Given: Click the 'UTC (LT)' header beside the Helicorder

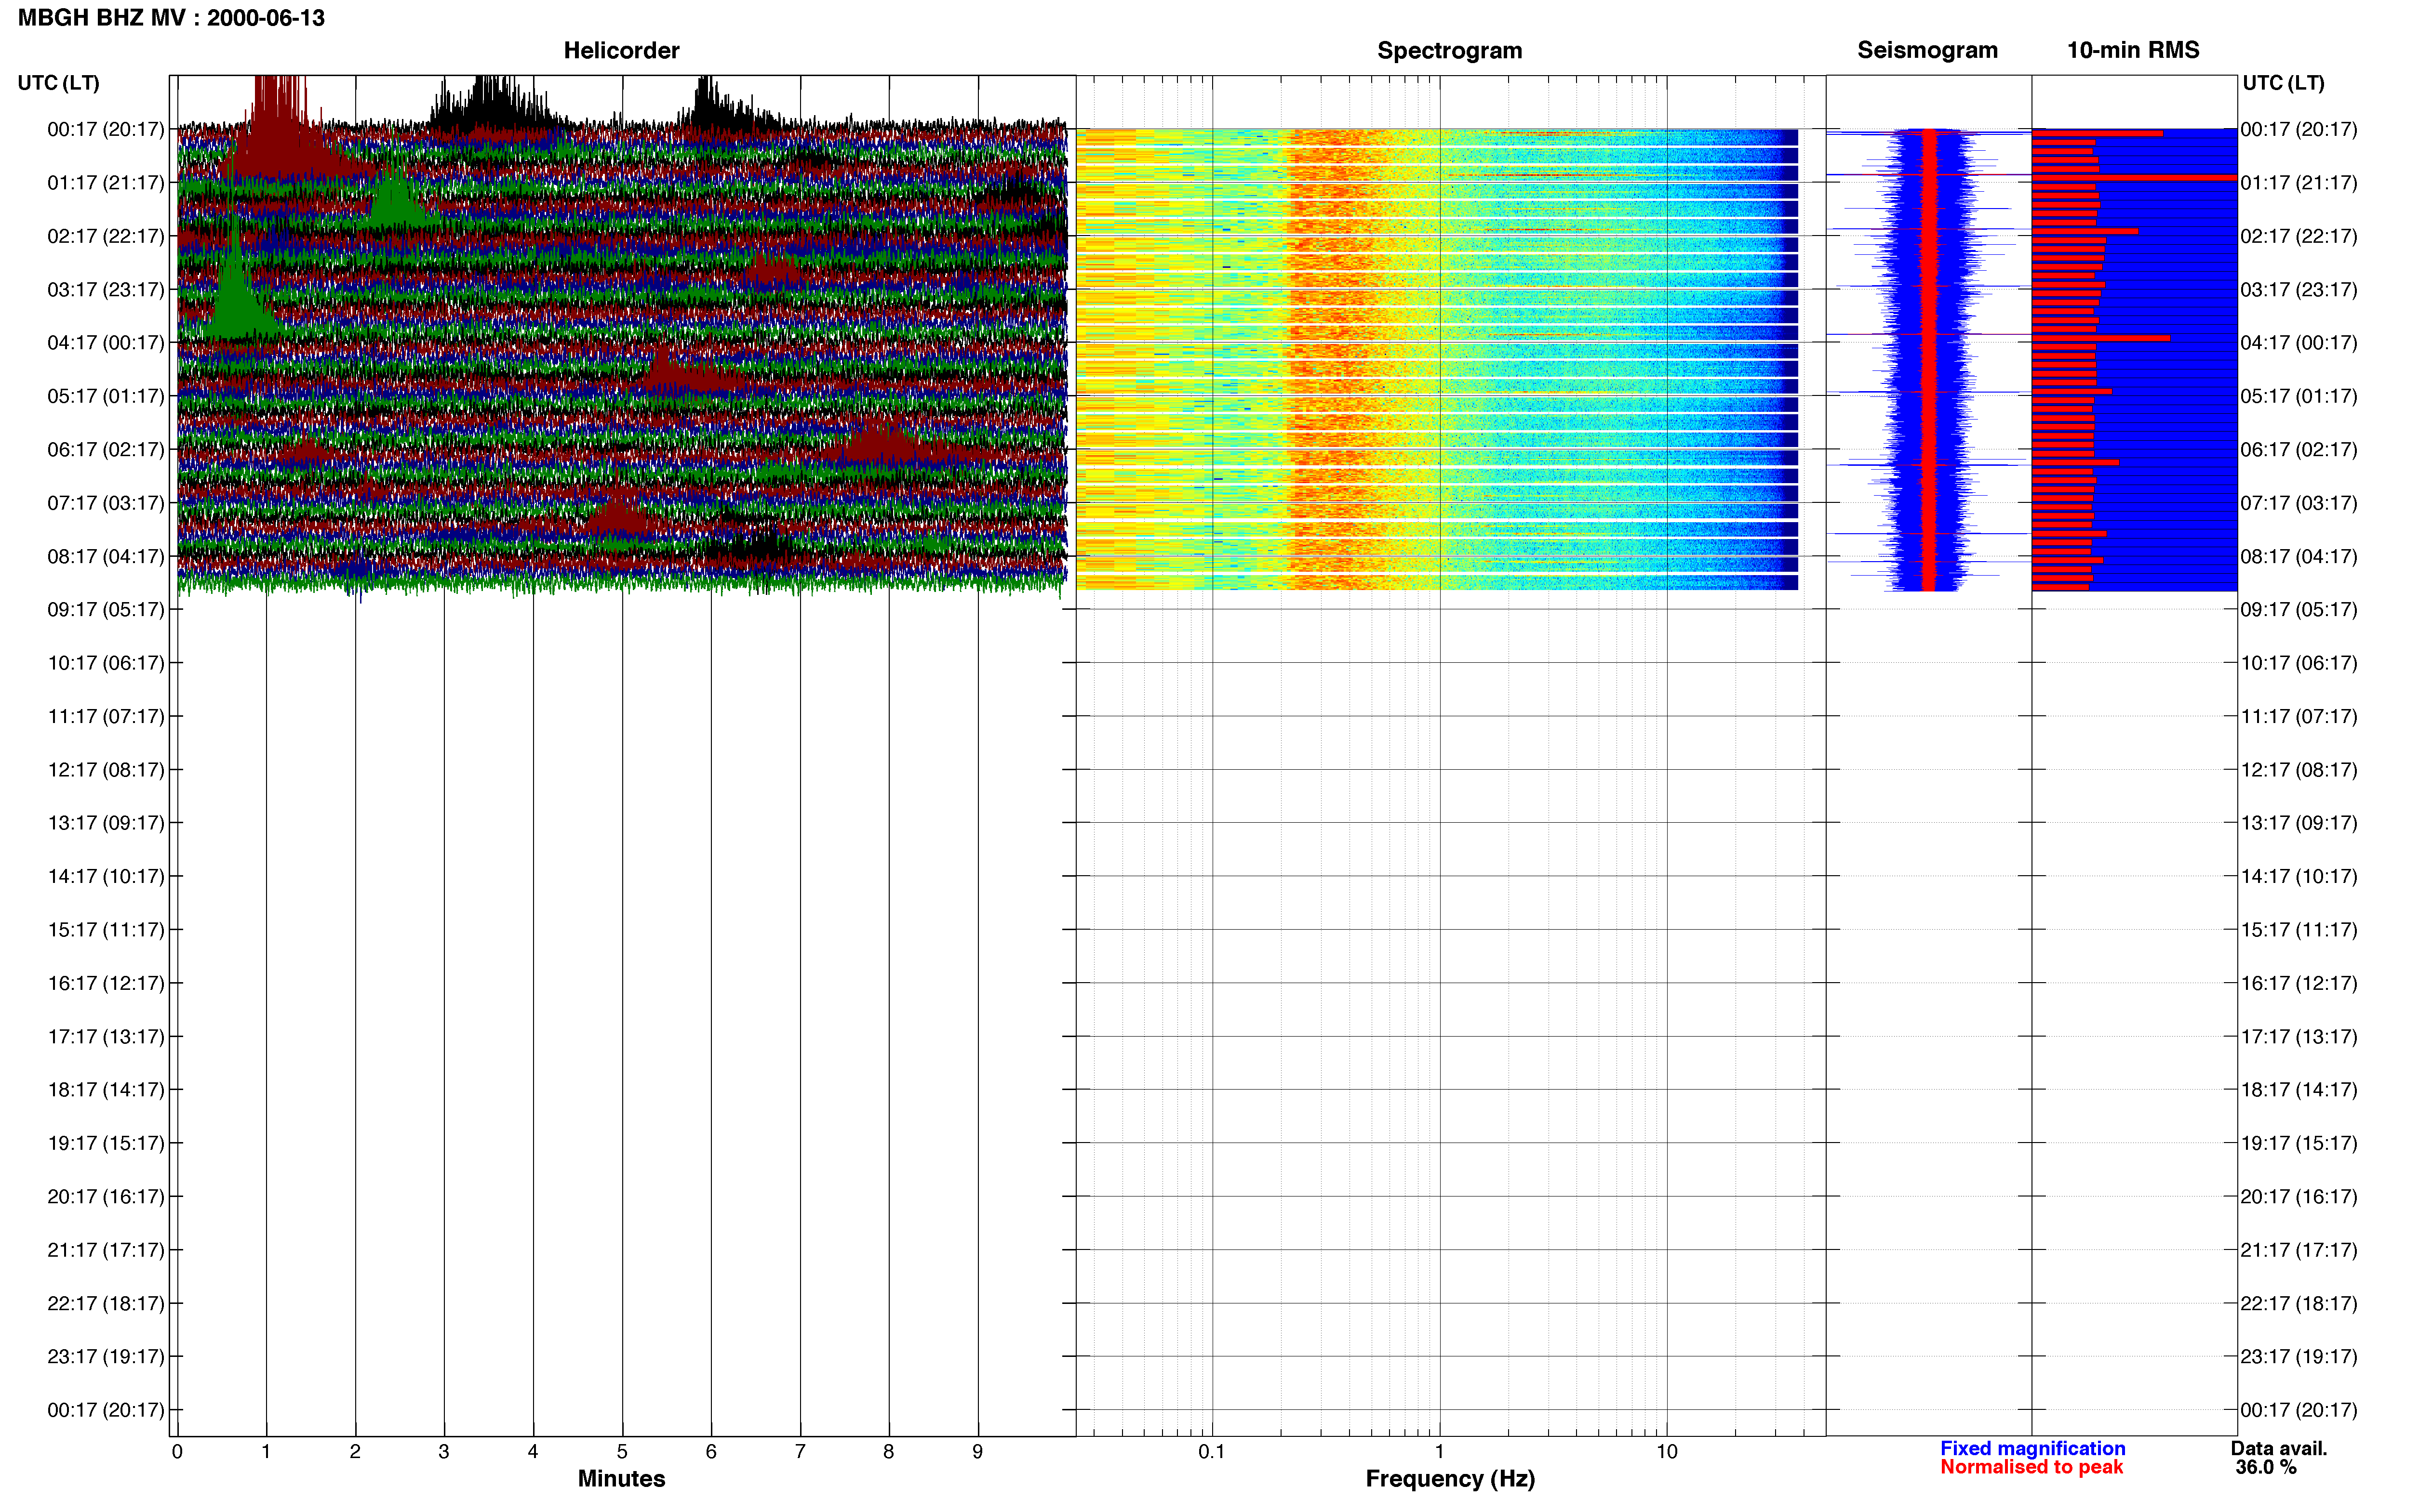Looking at the screenshot, I should (58, 83).
